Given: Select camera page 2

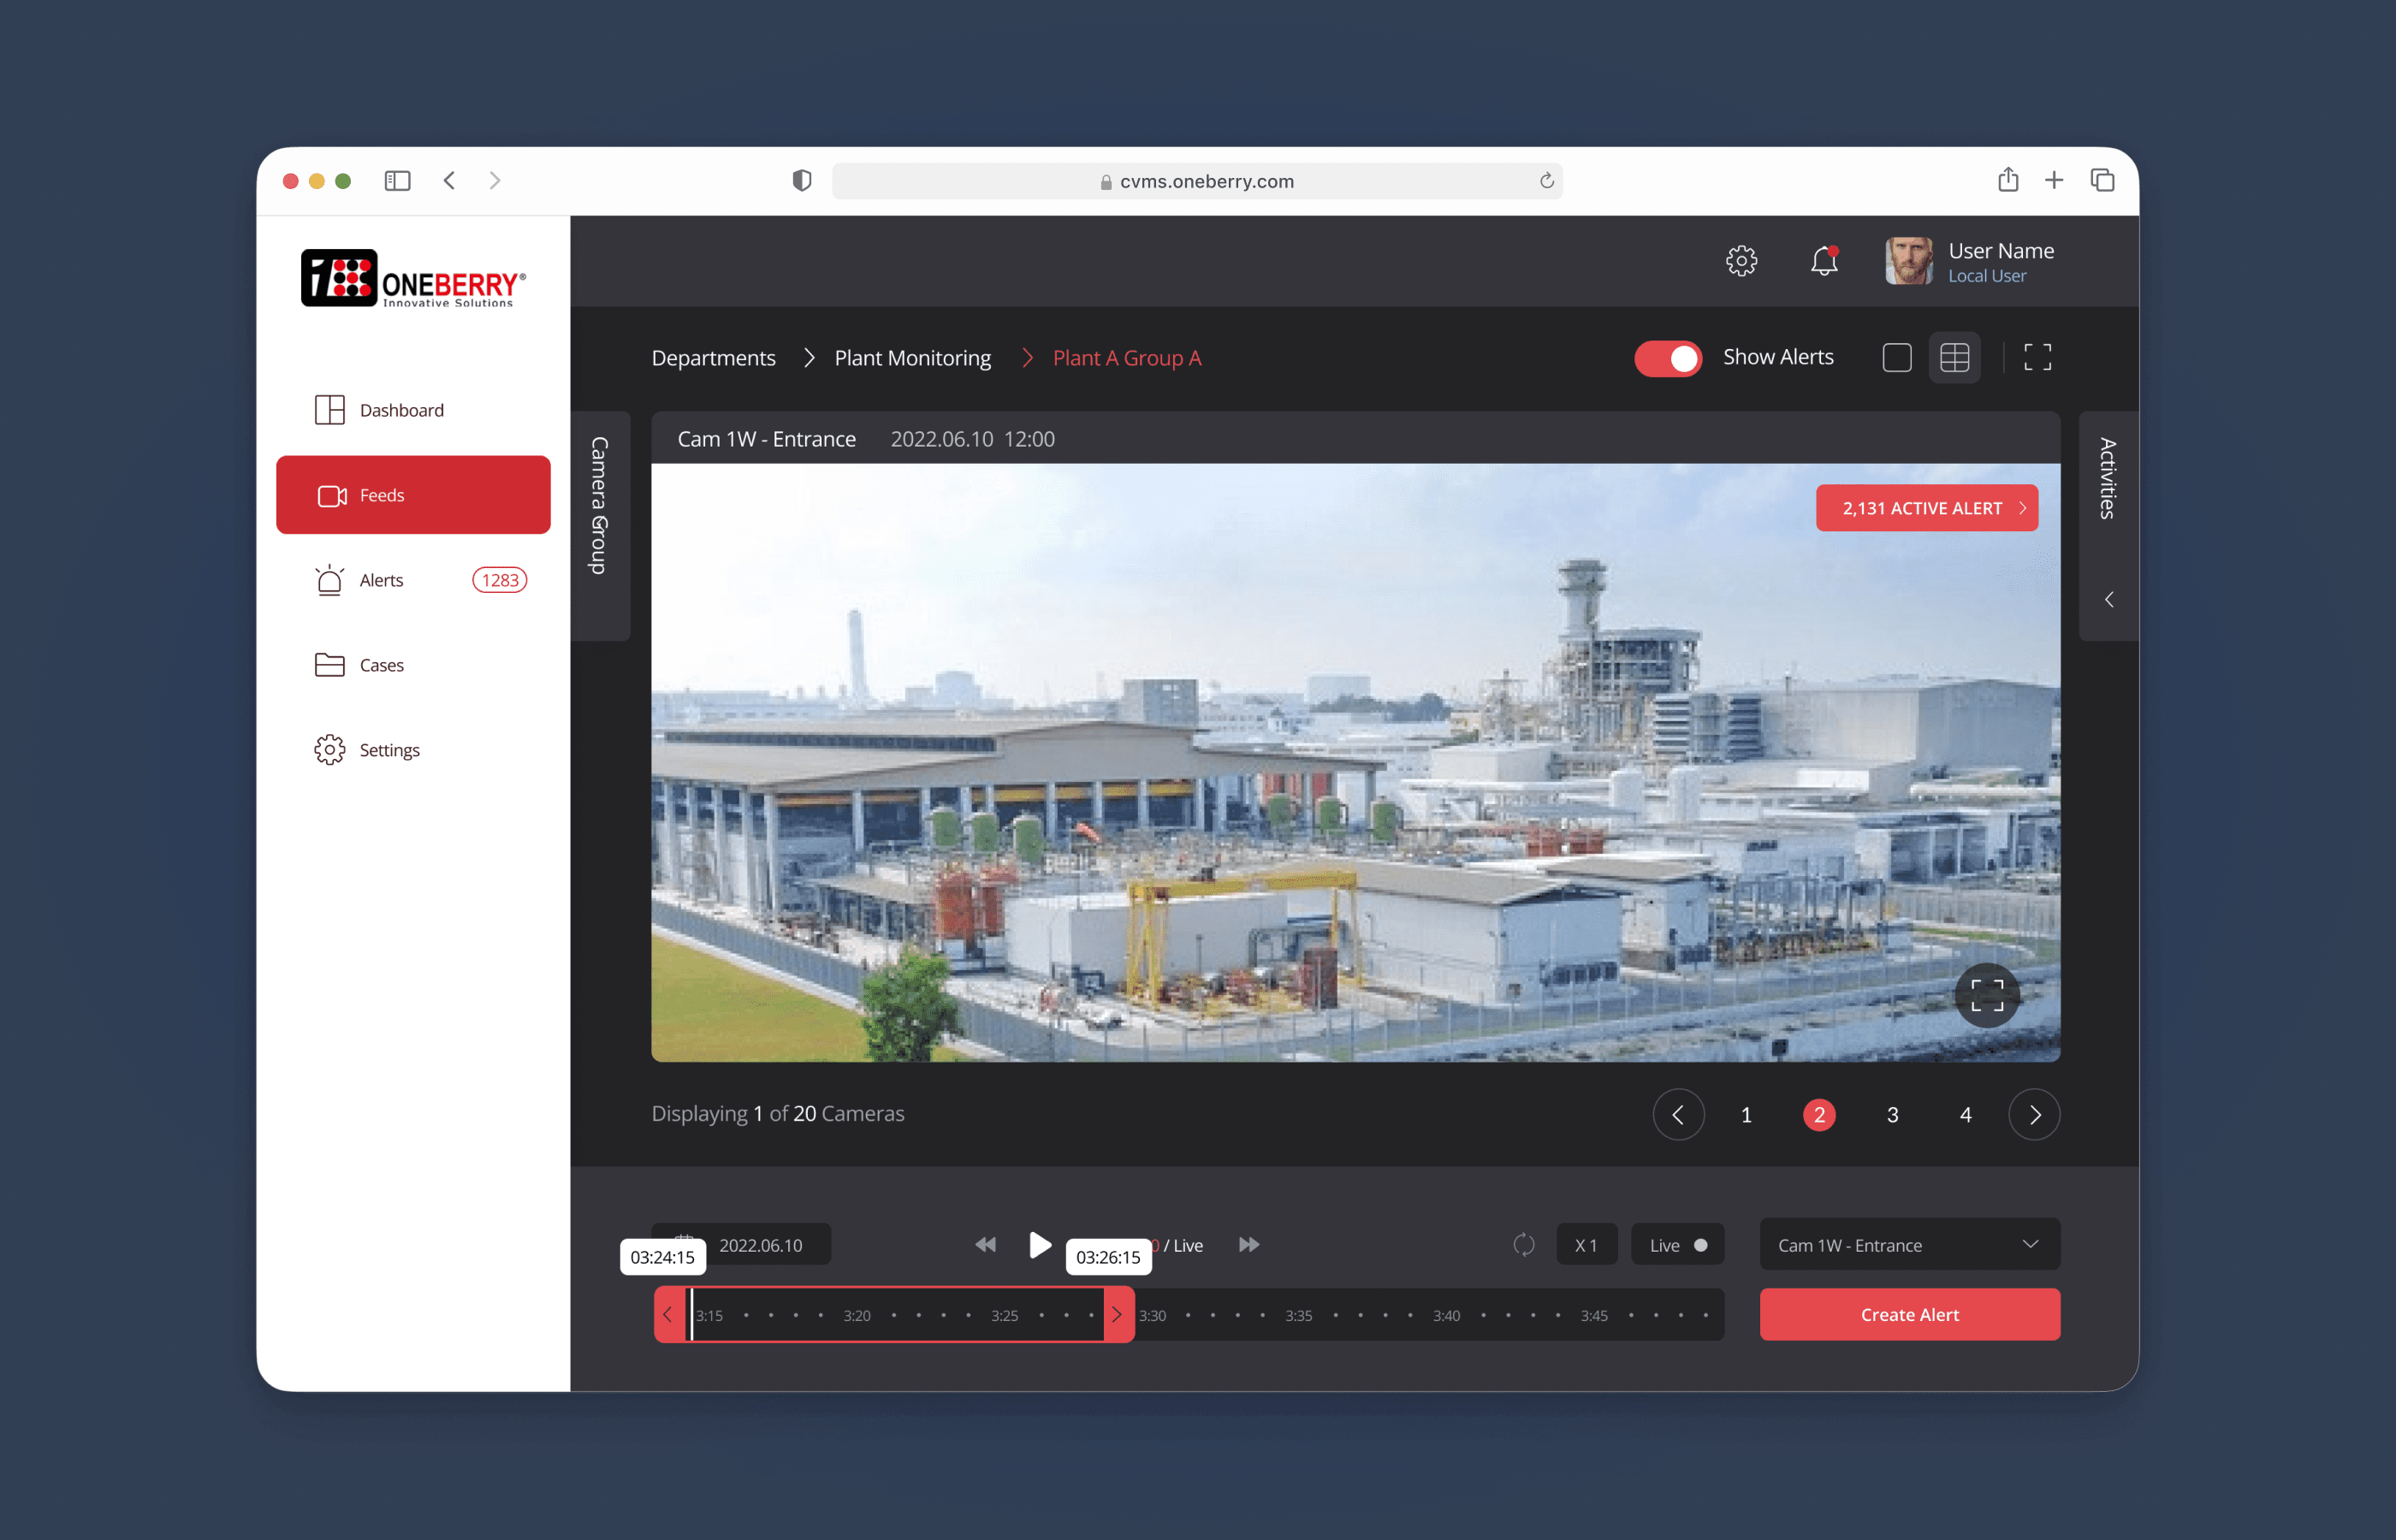Looking at the screenshot, I should (x=1819, y=1115).
